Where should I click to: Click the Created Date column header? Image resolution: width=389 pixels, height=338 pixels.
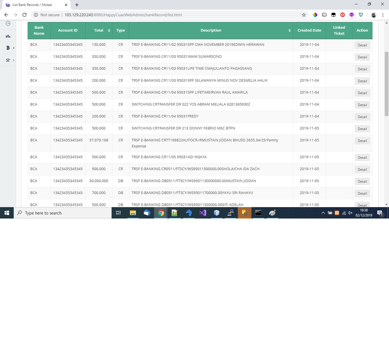click(x=309, y=30)
